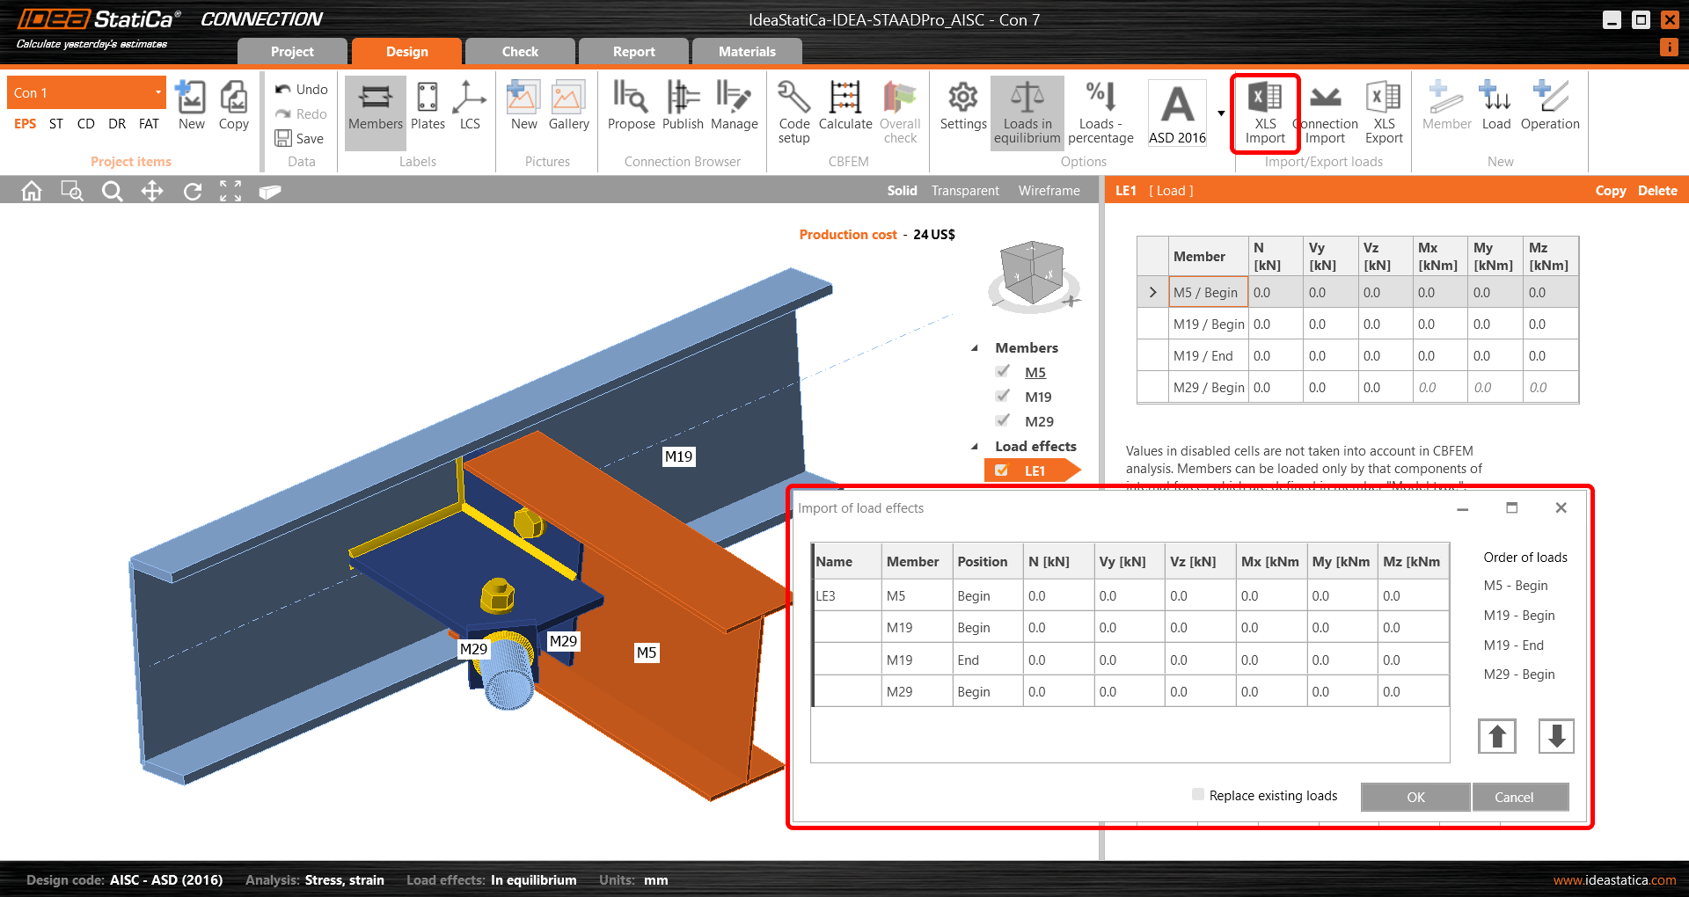Open Connection Import
The image size is (1689, 897).
tap(1325, 113)
